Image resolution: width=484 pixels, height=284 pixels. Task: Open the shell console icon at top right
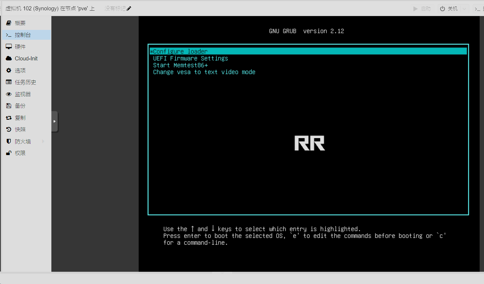pos(477,9)
